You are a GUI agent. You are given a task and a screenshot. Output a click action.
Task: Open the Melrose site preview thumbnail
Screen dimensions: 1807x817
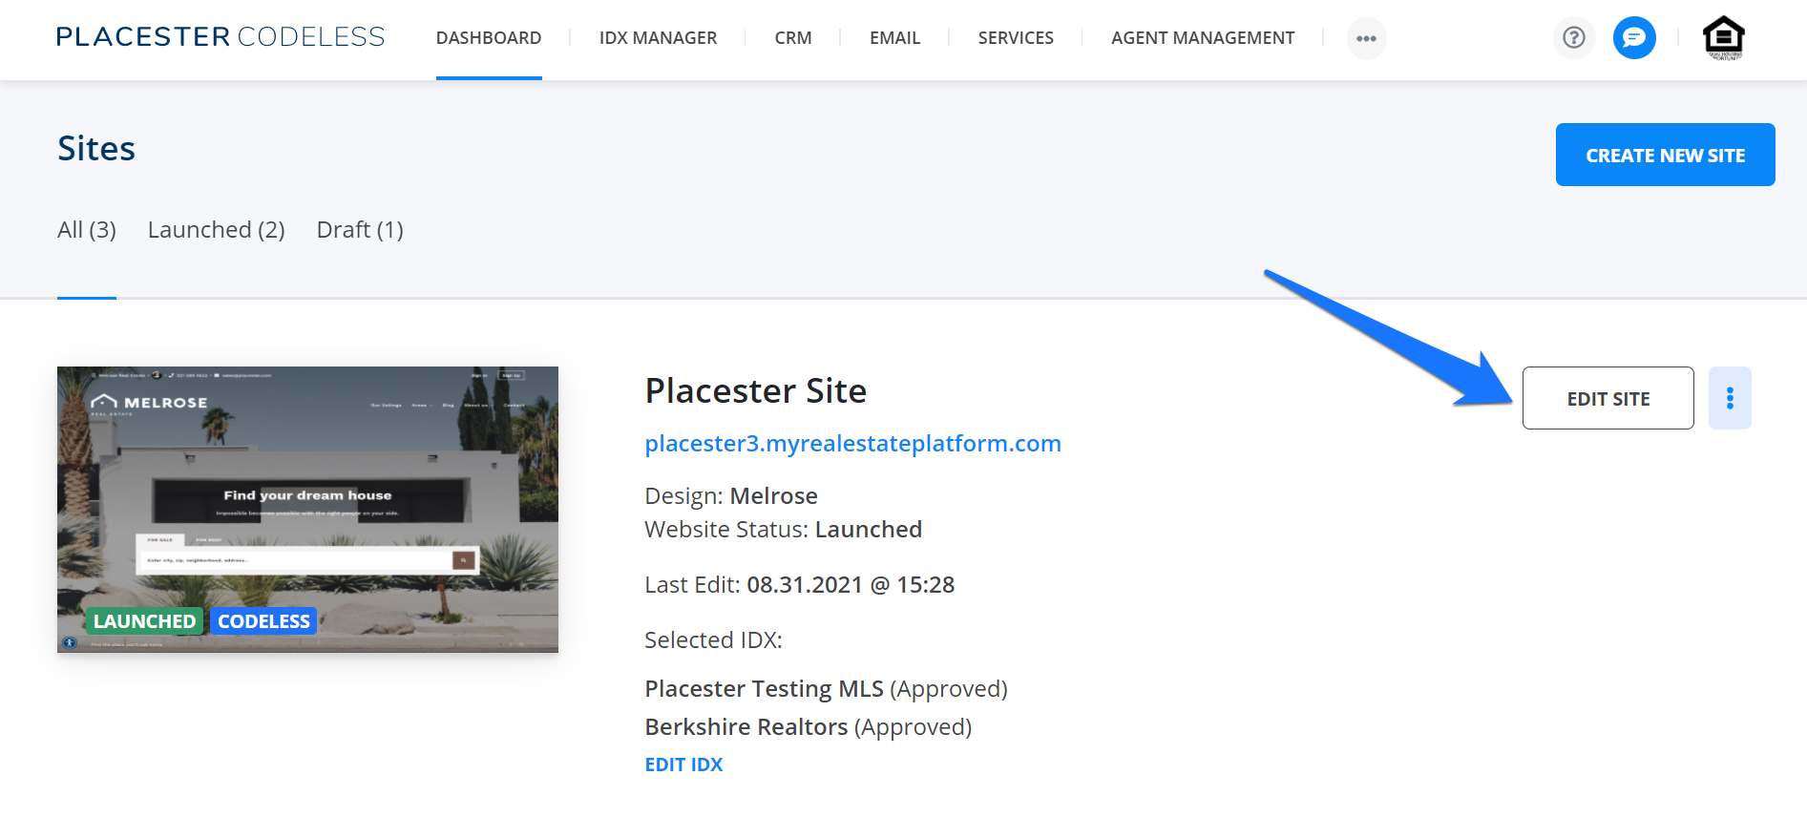(x=307, y=510)
